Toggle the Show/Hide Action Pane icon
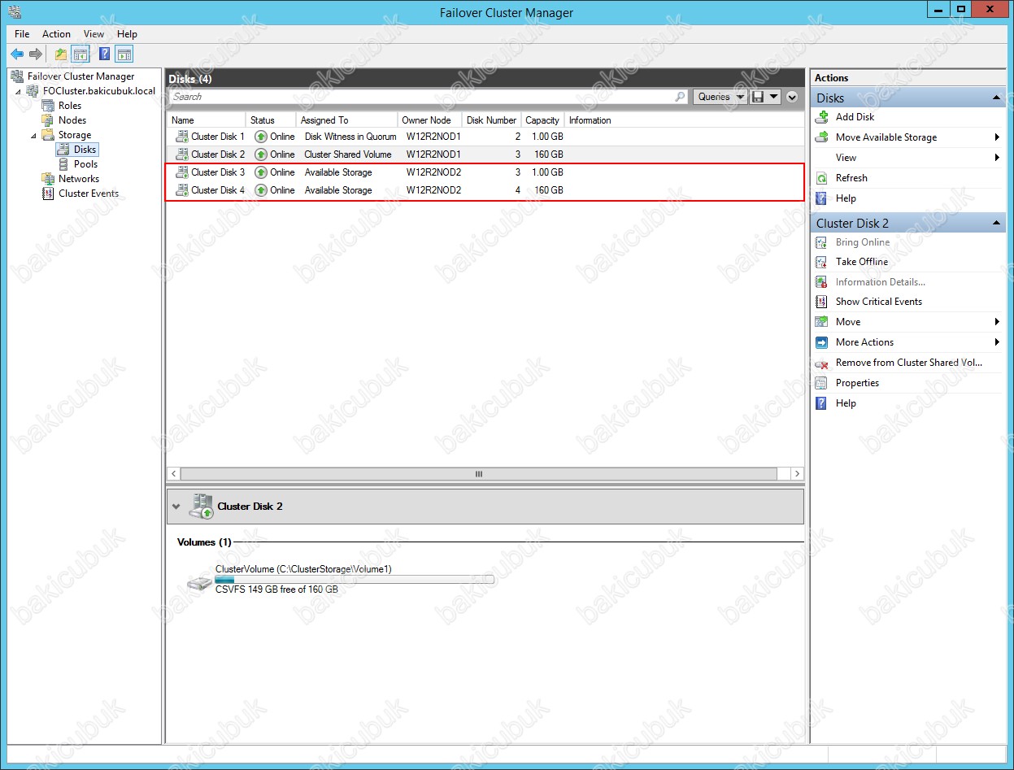This screenshot has width=1014, height=770. (x=124, y=54)
